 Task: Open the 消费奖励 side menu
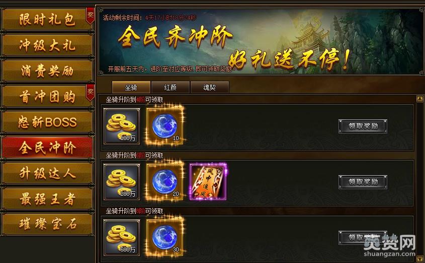(x=47, y=71)
